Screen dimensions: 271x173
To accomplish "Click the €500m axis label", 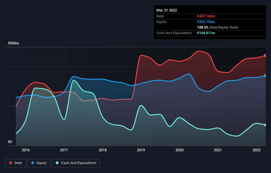I will pos(14,43).
